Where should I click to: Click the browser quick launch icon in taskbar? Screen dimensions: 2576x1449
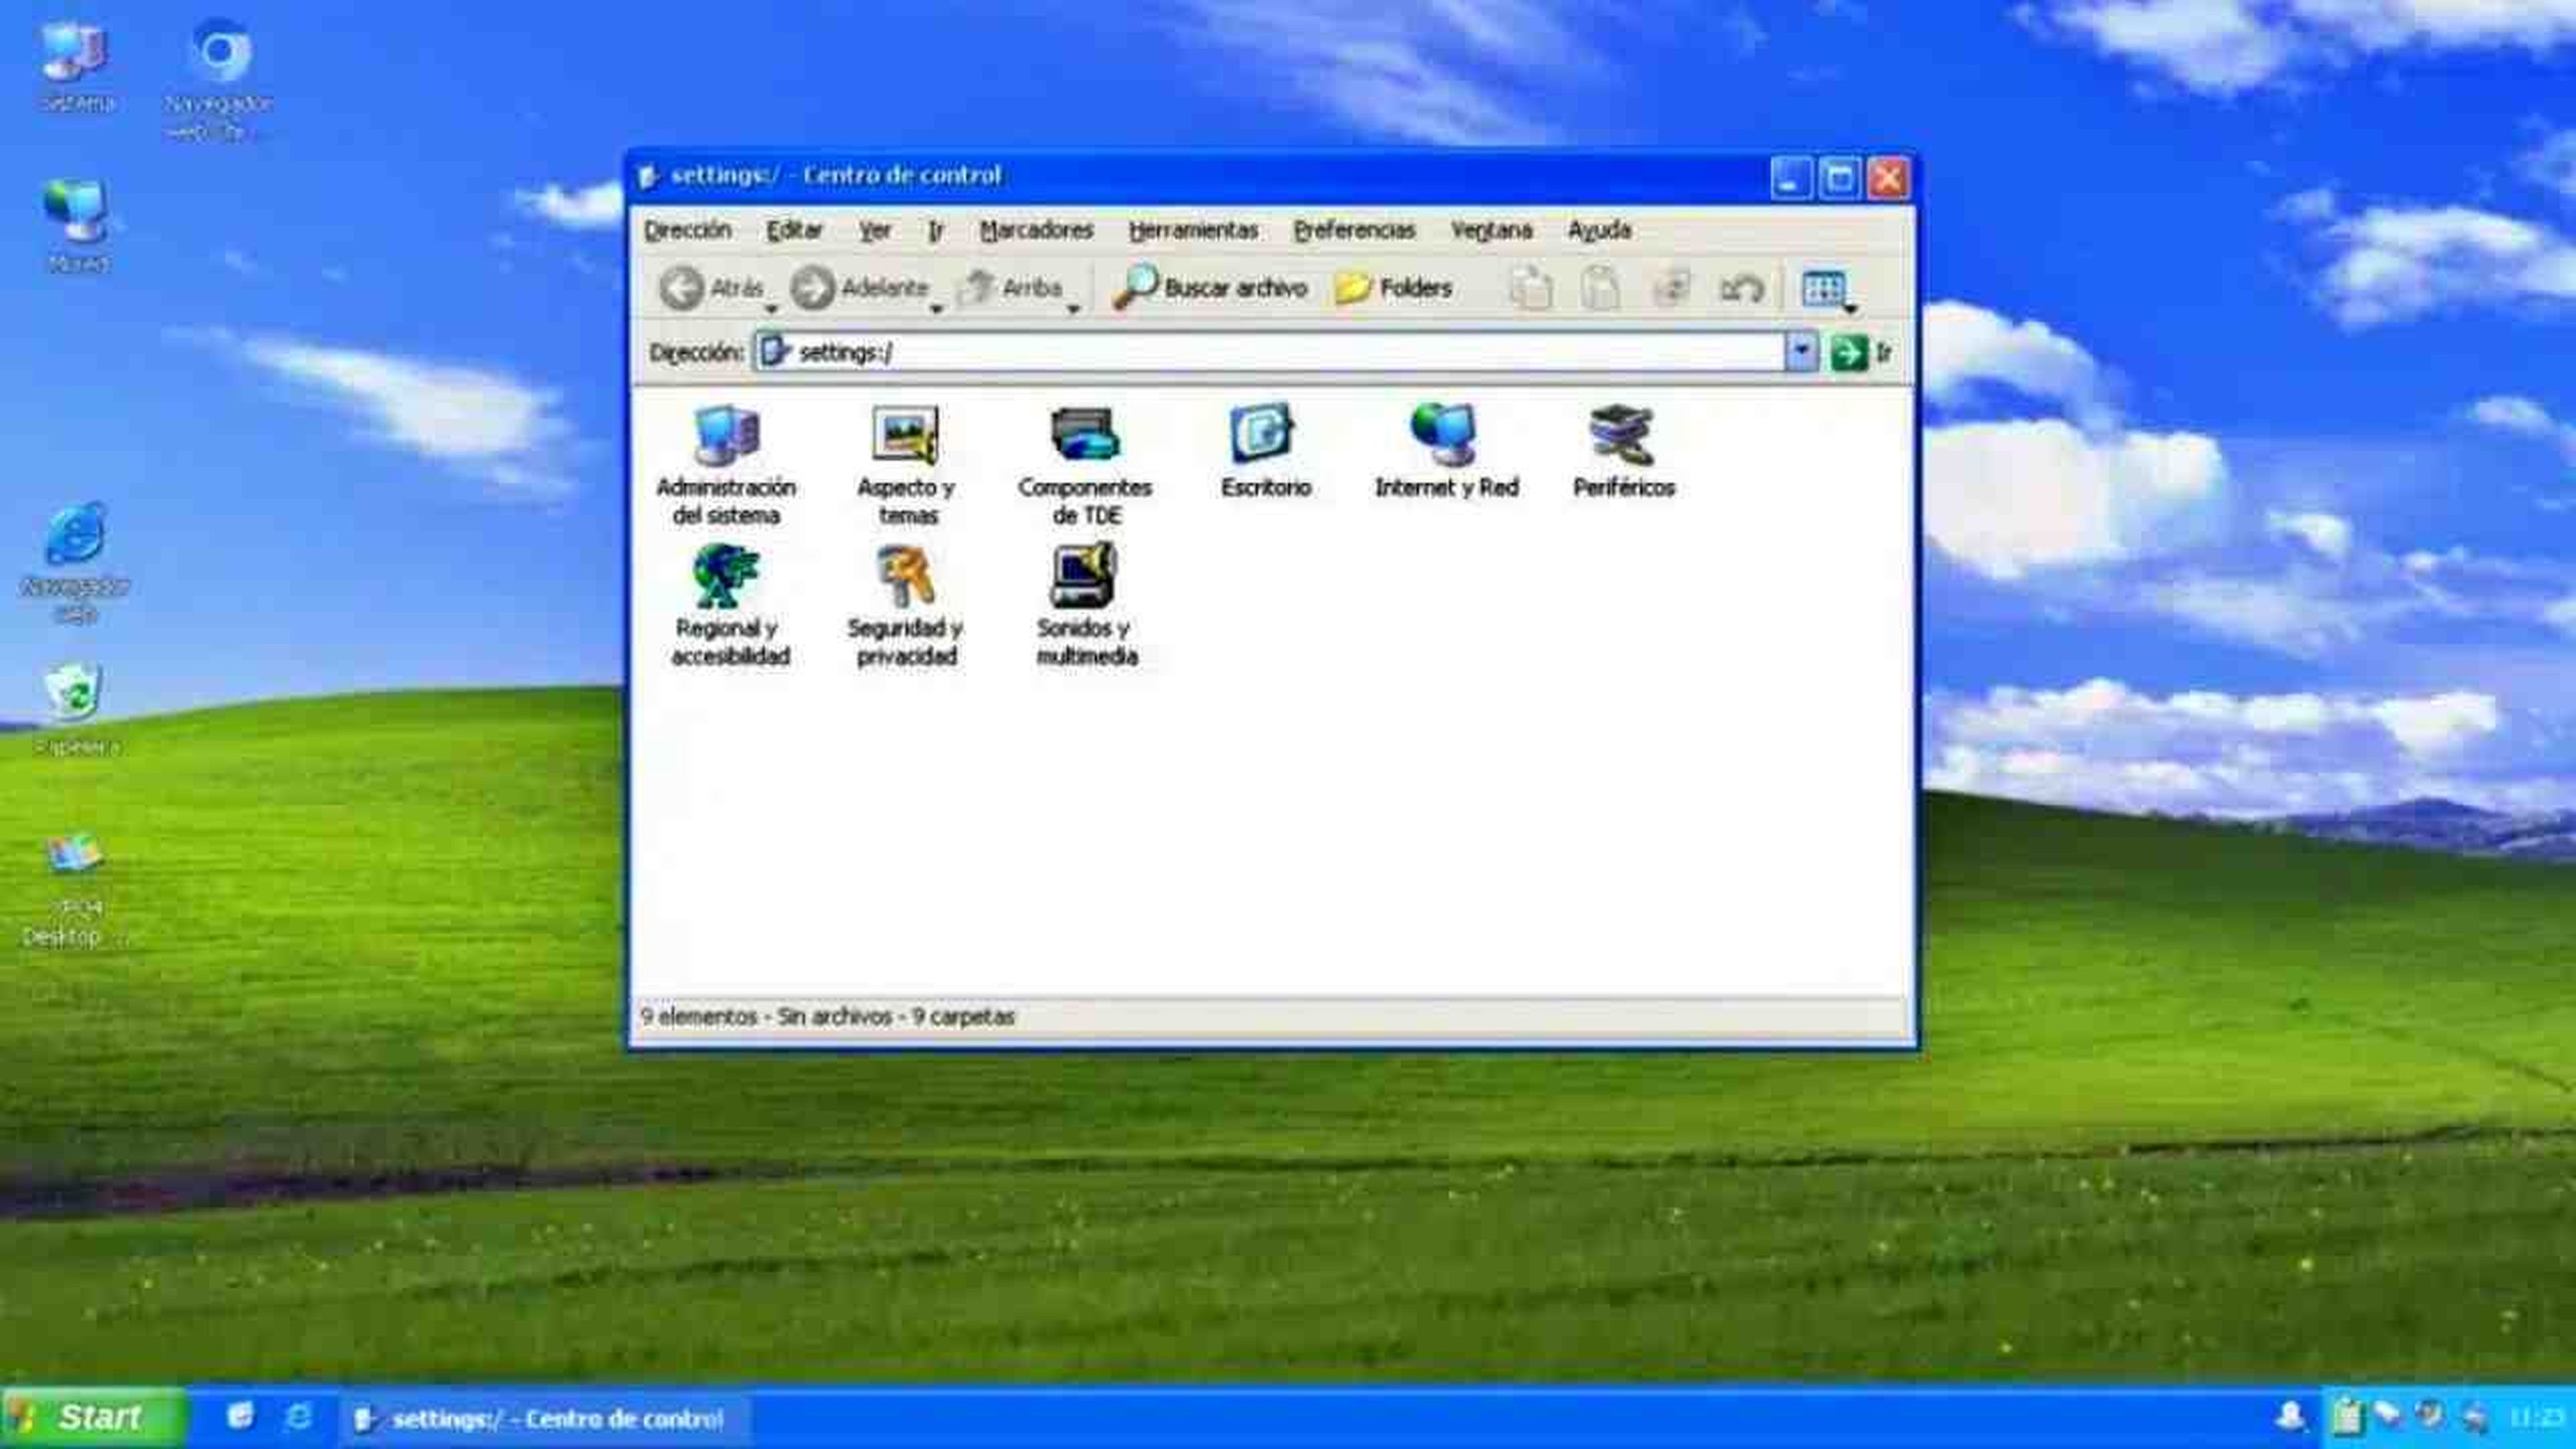(299, 1417)
